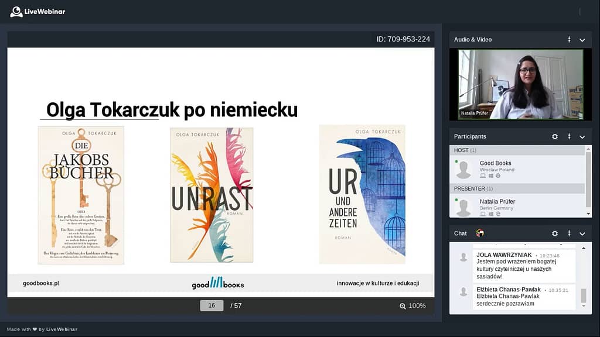Viewport: 600px width, 337px height.
Task: Click the Berlin Germany location text
Action: 496,208
